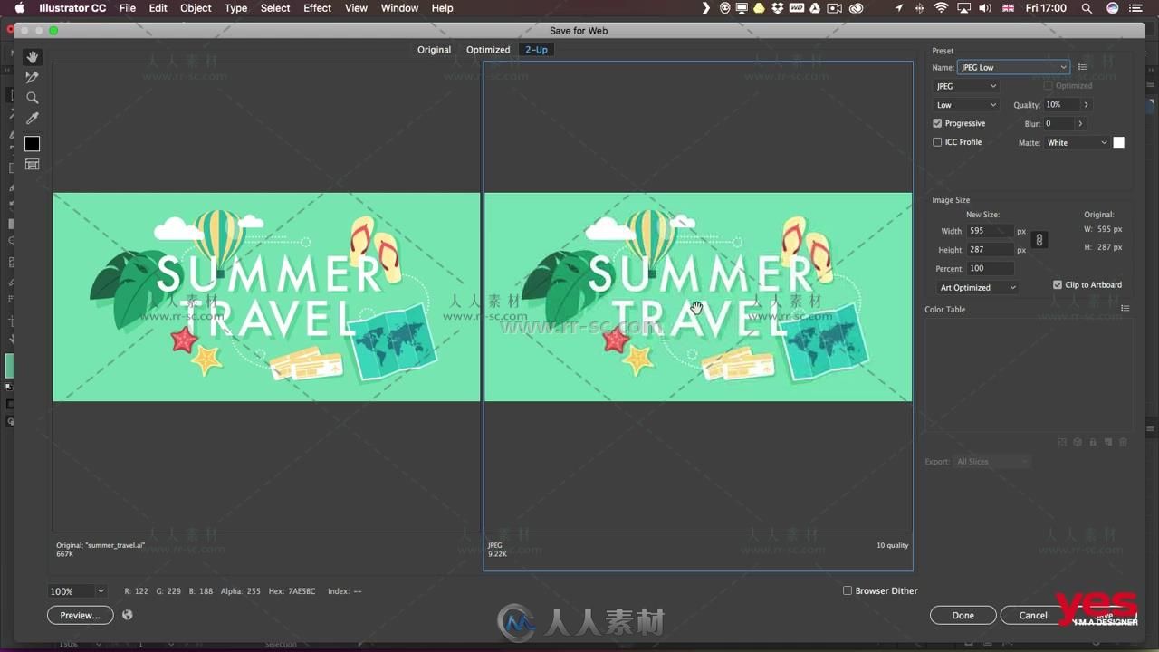Open the Creative Cloud menu bar icon
The width and height of the screenshot is (1159, 652).
[856, 8]
